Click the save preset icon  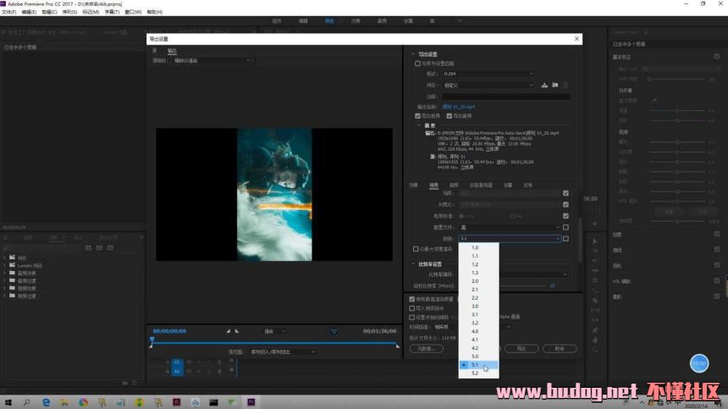pos(544,86)
